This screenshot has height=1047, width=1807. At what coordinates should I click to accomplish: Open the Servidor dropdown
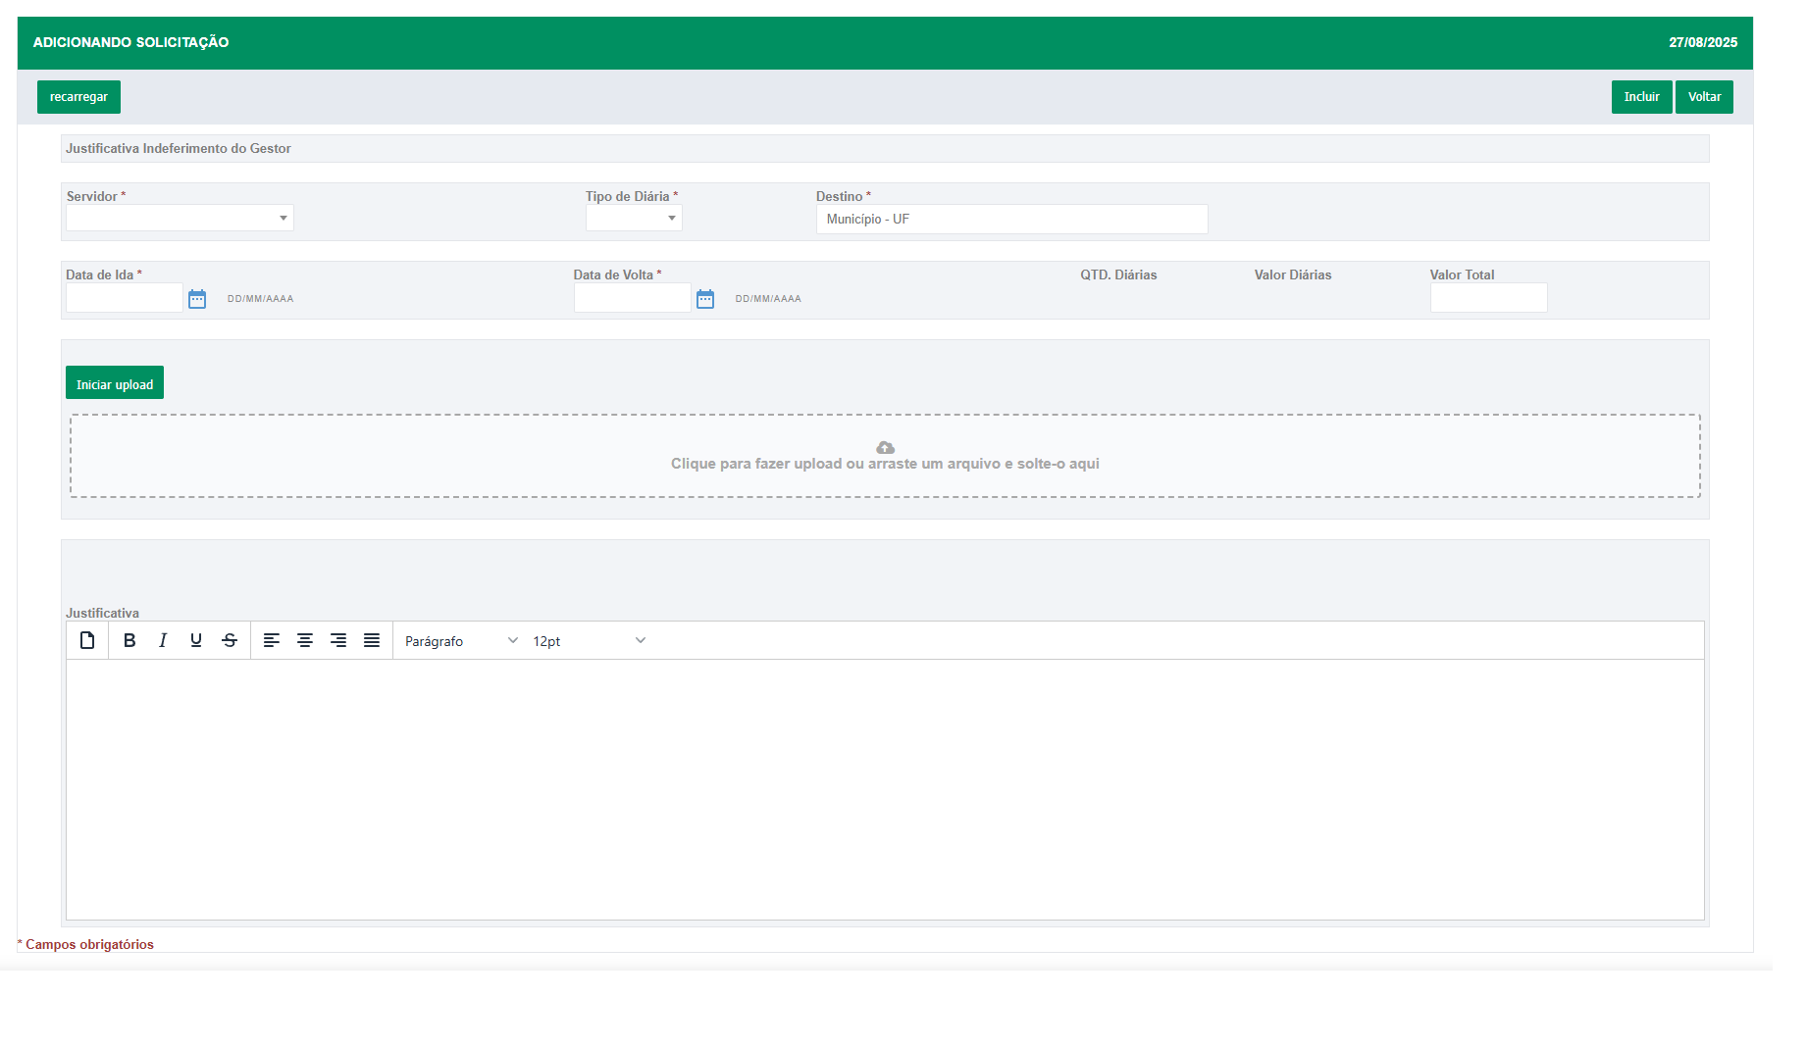[x=180, y=218]
